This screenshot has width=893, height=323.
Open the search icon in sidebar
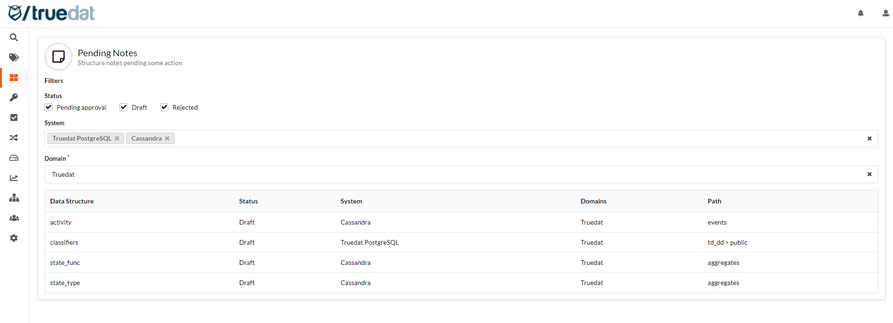[x=14, y=38]
